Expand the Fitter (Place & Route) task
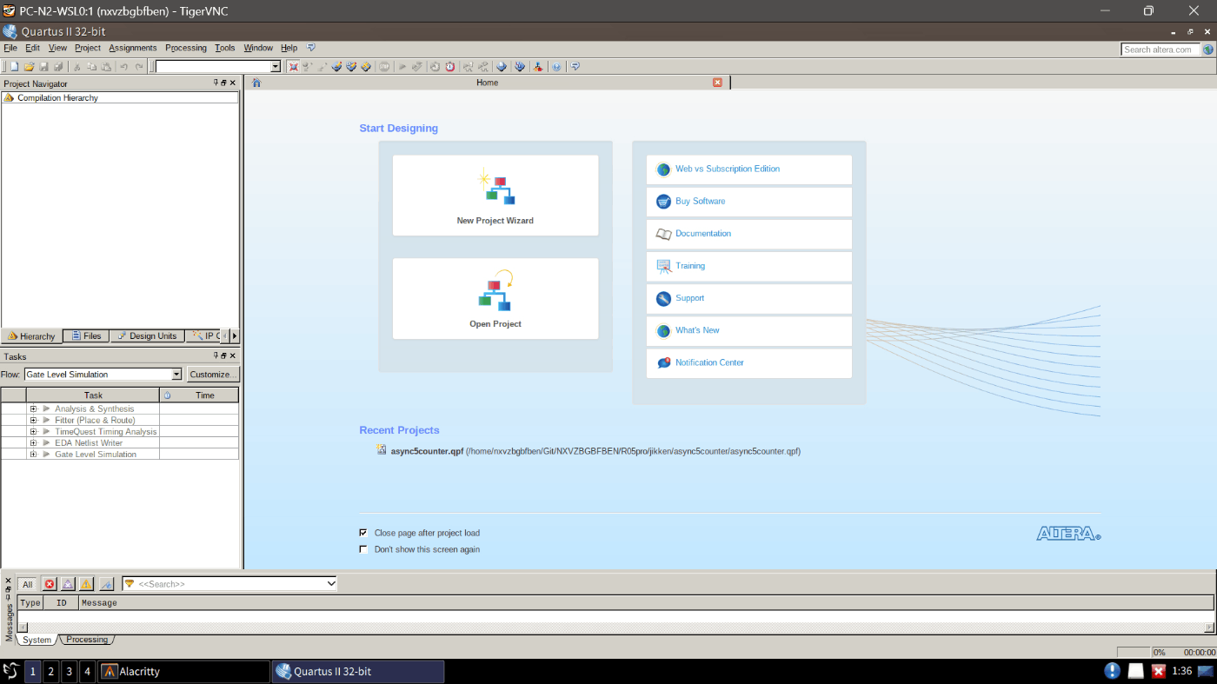 point(33,420)
